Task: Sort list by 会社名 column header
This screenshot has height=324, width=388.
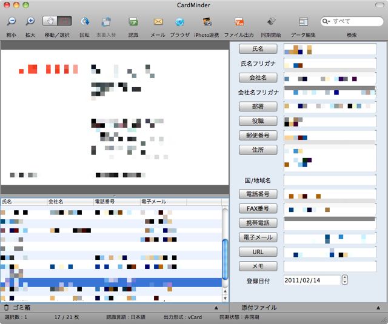Action: tap(70, 202)
